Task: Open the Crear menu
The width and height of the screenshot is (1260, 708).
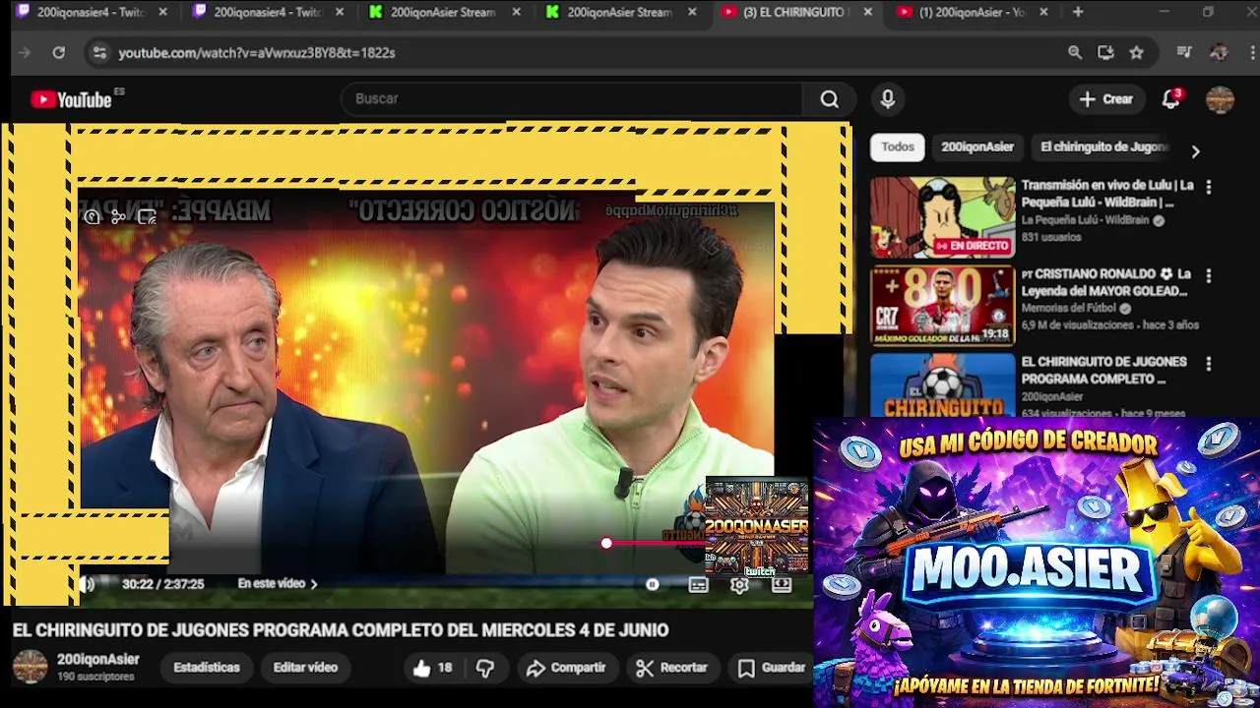Action: 1105,99
